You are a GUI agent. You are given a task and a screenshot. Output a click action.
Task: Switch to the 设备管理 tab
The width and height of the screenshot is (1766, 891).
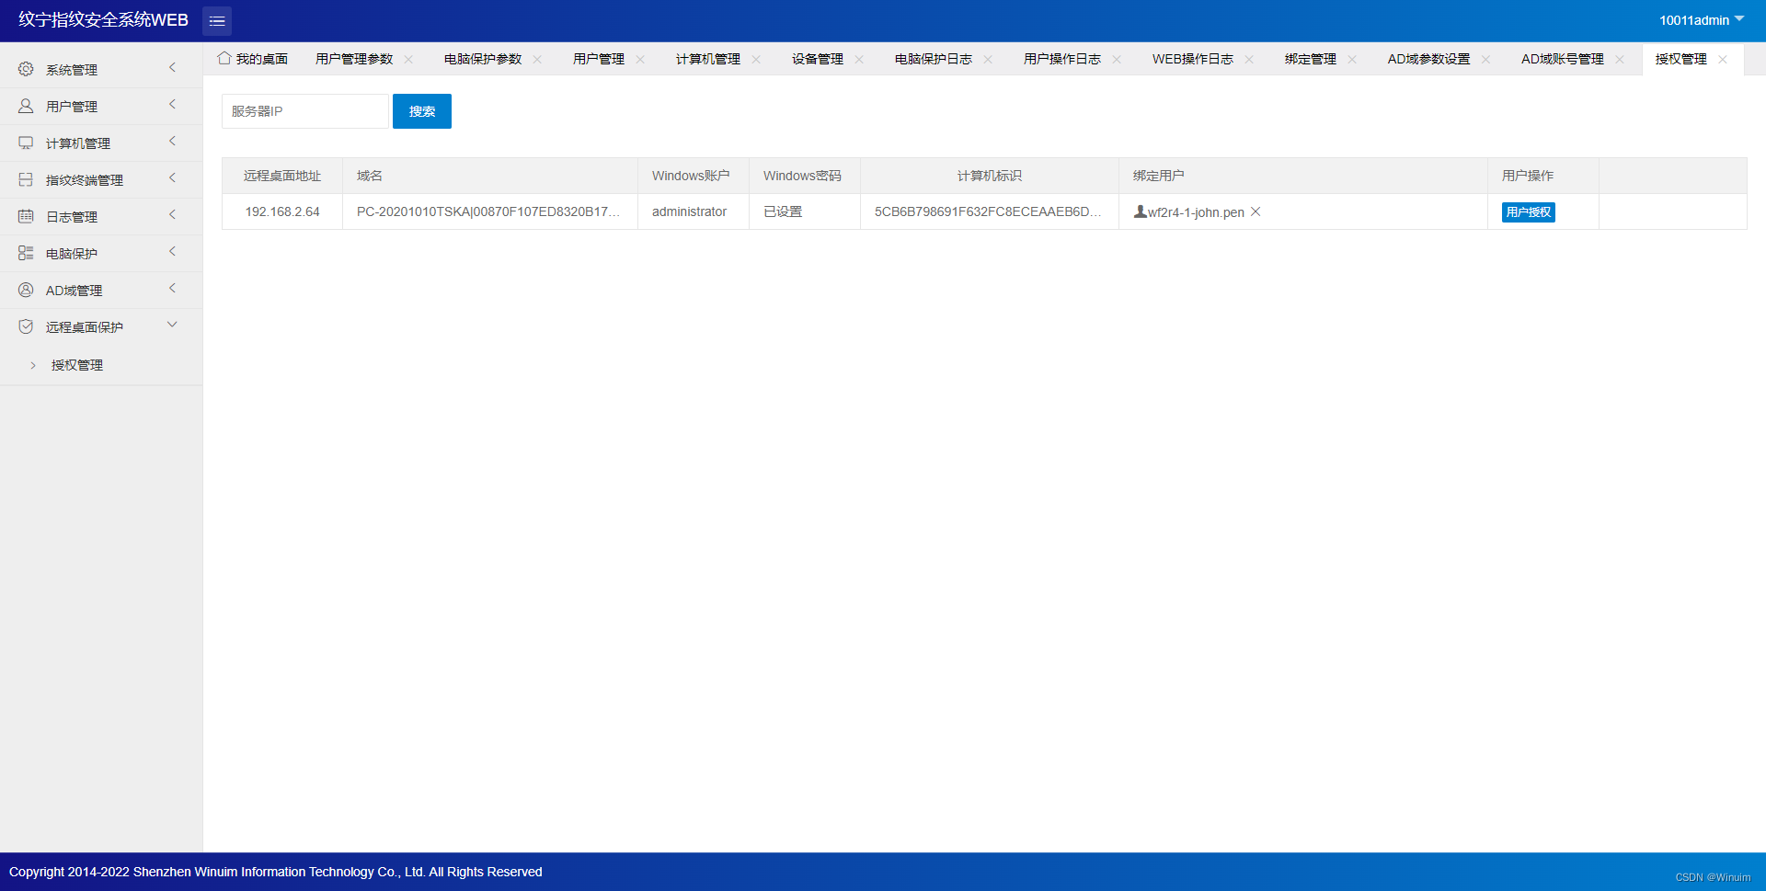click(818, 59)
